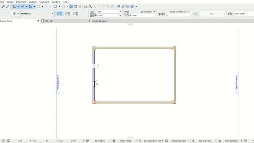Select side 1 anchor geometry method
The image size is (254, 143).
click(67, 14)
